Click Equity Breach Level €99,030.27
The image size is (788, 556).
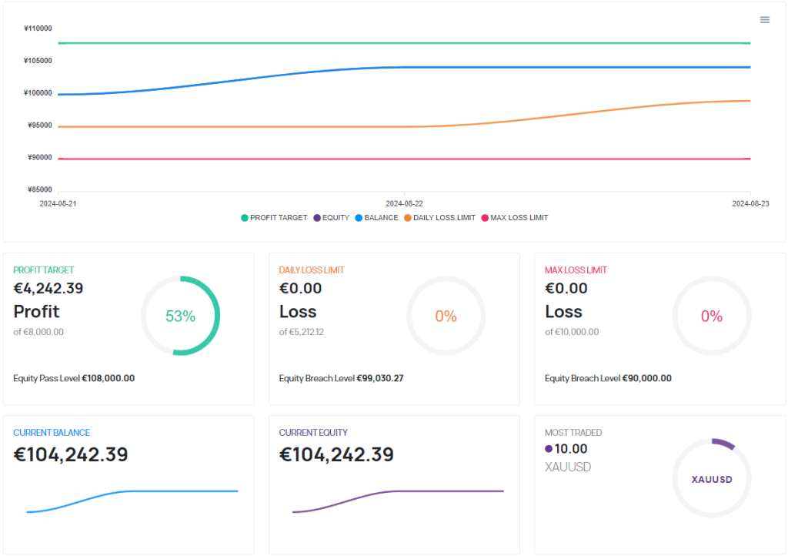click(x=341, y=378)
